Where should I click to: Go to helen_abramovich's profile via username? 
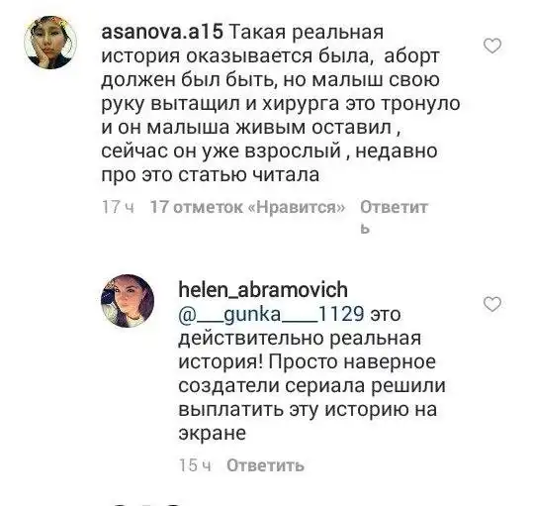263,290
